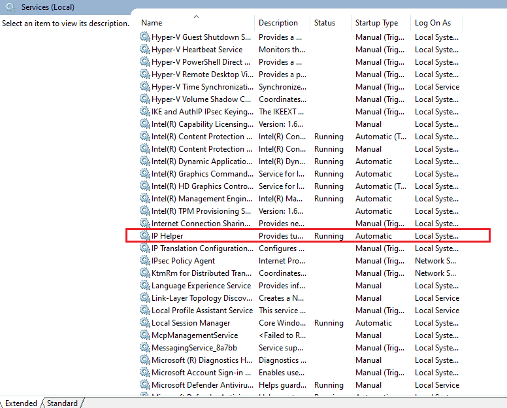The image size is (507, 408).
Task: Click the Hyper-V Guest Shutdown service gear icon
Action: click(x=144, y=37)
